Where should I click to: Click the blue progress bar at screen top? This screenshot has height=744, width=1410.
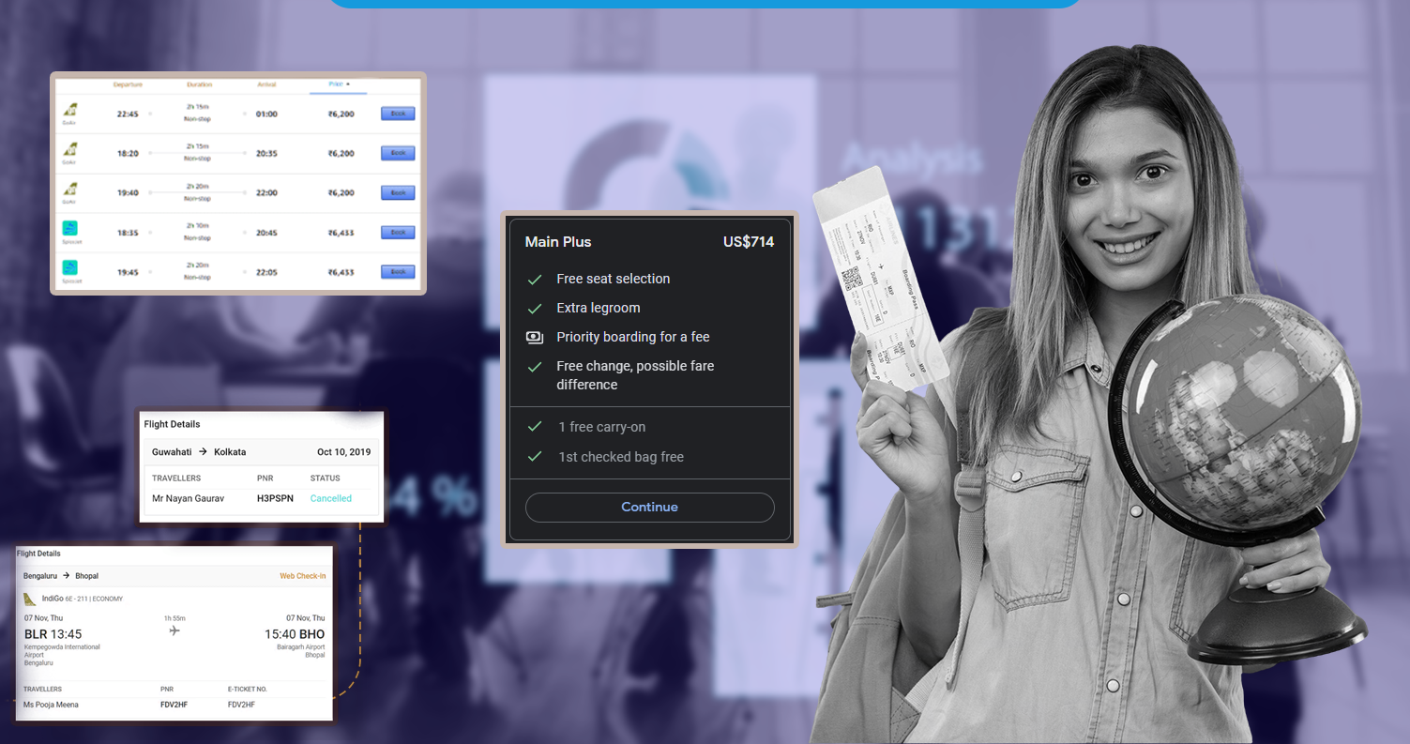(705, 3)
